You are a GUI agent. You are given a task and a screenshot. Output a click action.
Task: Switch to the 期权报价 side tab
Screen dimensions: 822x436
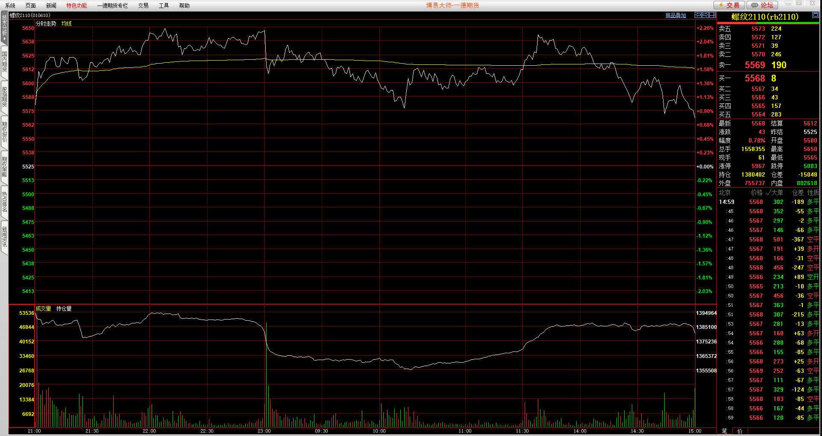(x=4, y=132)
